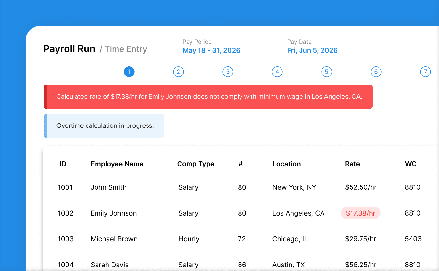Select Emily Johnson's flagged $17.38/hr rate

pos(361,213)
